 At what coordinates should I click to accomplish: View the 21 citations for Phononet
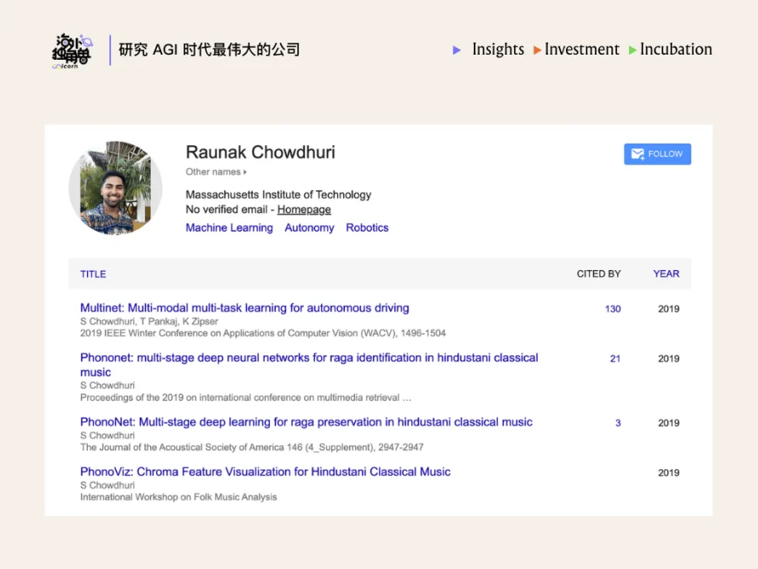click(615, 359)
